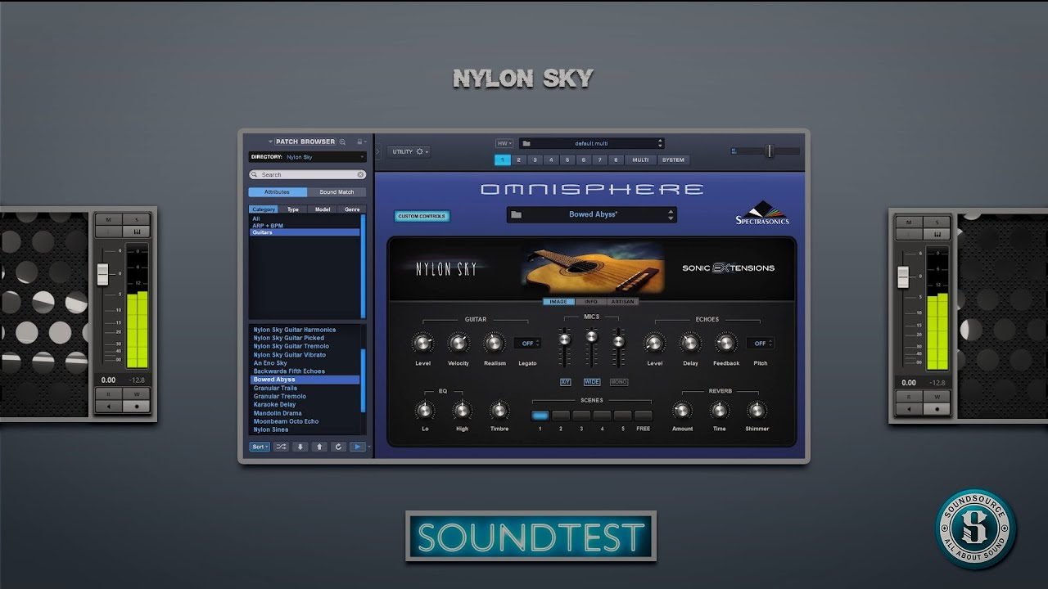Open the Sort dropdown
The height and width of the screenshot is (589, 1048).
point(259,447)
